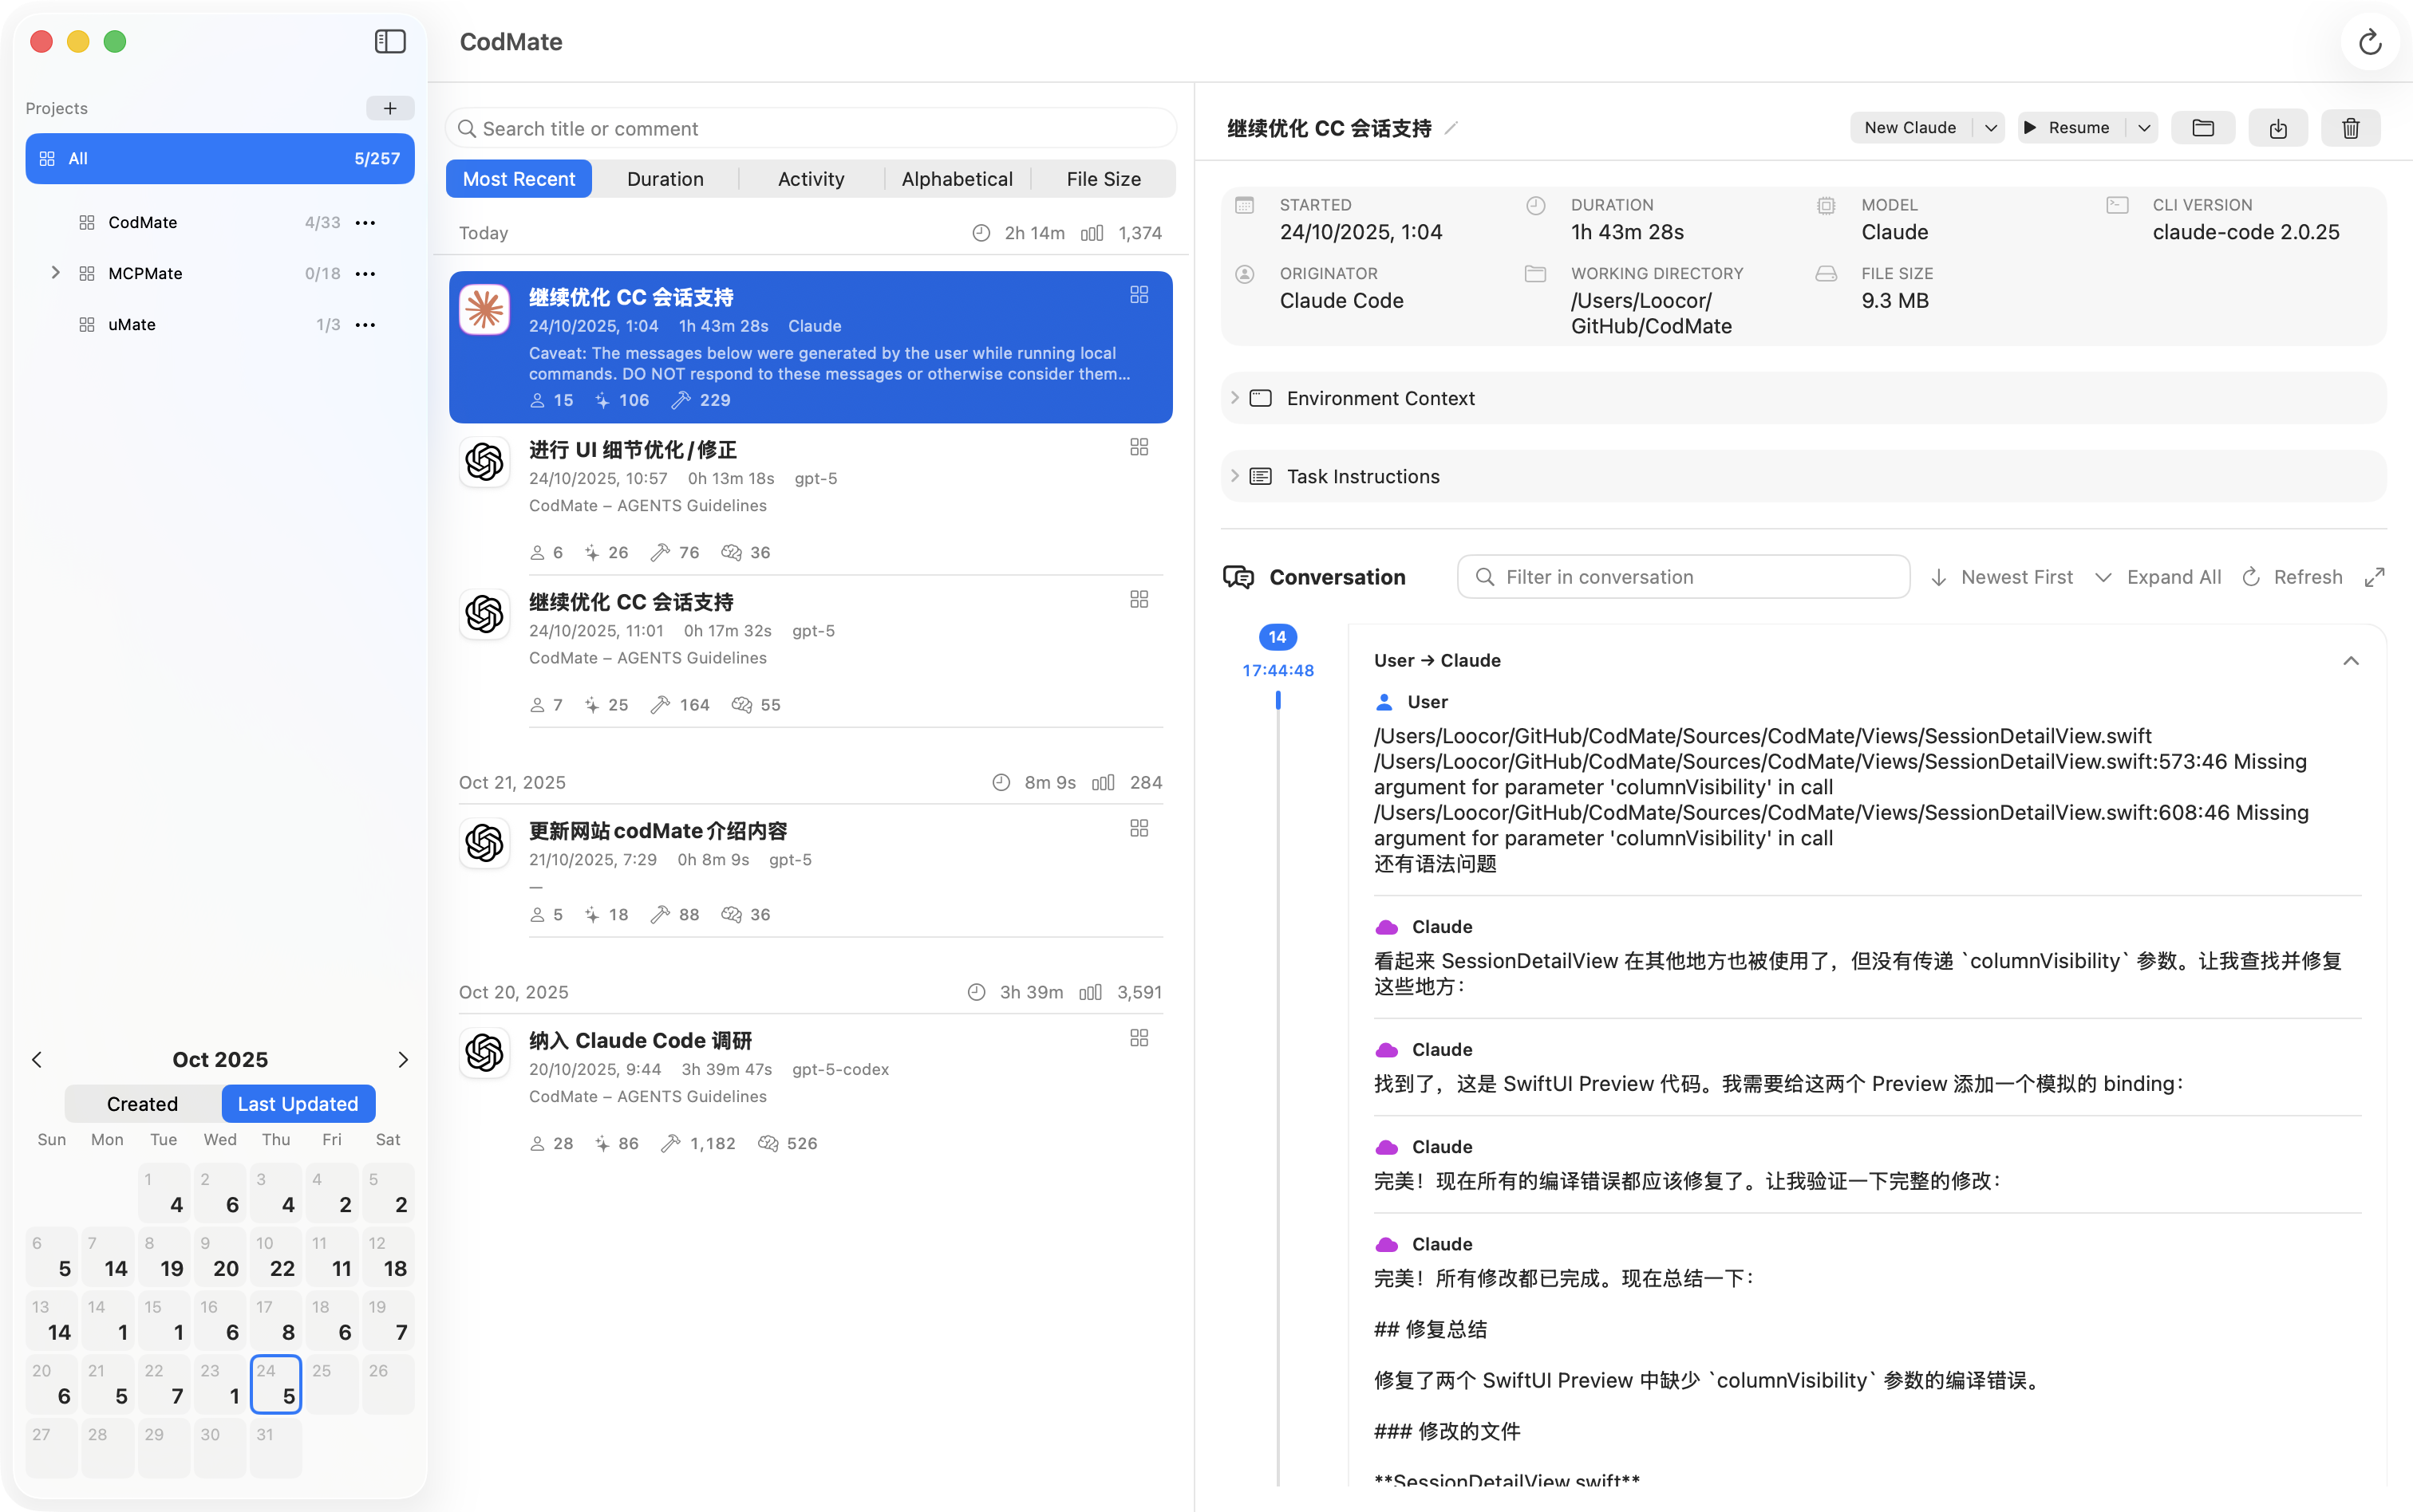Viewport: 2413px width, 1512px height.
Task: Click the export download icon
Action: point(2278,128)
